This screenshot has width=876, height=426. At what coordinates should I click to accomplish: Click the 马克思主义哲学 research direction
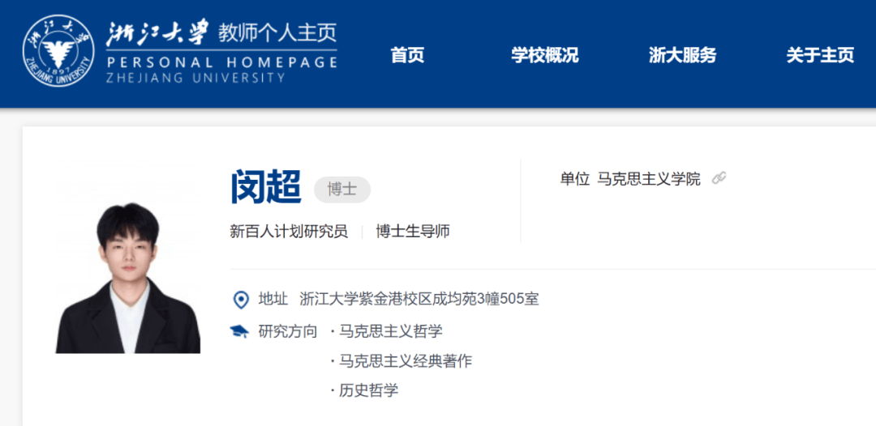pos(390,331)
